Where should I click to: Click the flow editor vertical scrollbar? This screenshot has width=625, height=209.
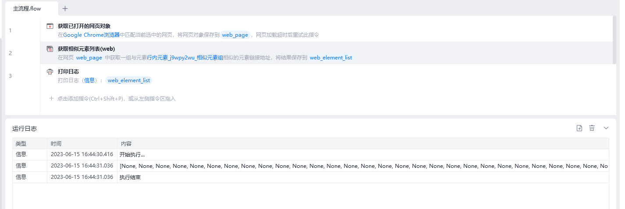click(614, 39)
